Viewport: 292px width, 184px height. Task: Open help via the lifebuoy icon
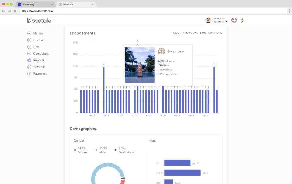[x=234, y=20]
